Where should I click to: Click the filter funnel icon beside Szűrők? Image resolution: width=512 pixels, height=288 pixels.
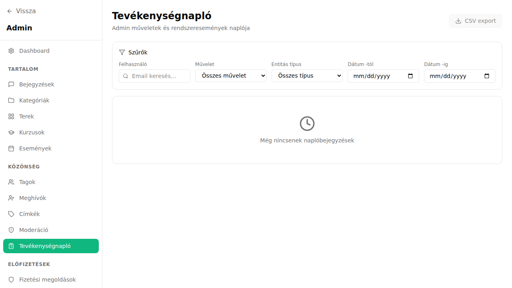point(122,52)
